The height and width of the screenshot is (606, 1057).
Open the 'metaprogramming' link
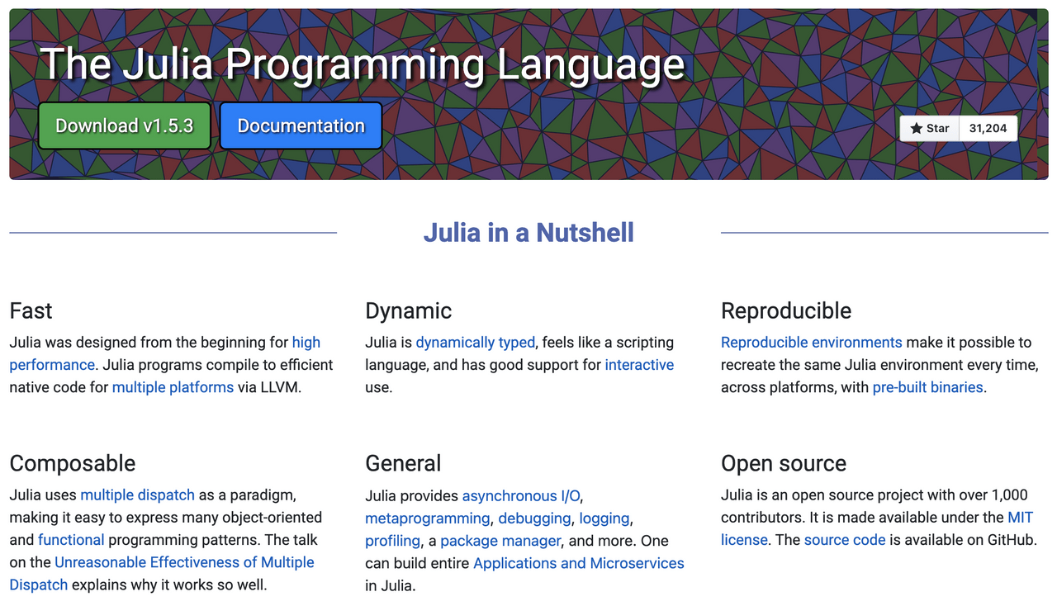(x=427, y=518)
